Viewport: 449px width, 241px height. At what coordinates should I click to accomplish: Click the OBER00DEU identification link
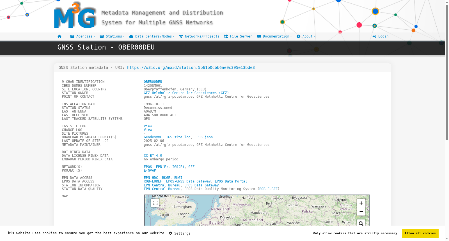153,82
